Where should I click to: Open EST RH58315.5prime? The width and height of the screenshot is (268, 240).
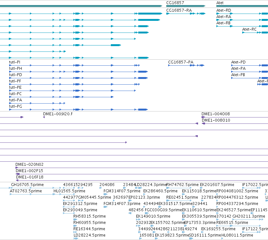pos(89,216)
